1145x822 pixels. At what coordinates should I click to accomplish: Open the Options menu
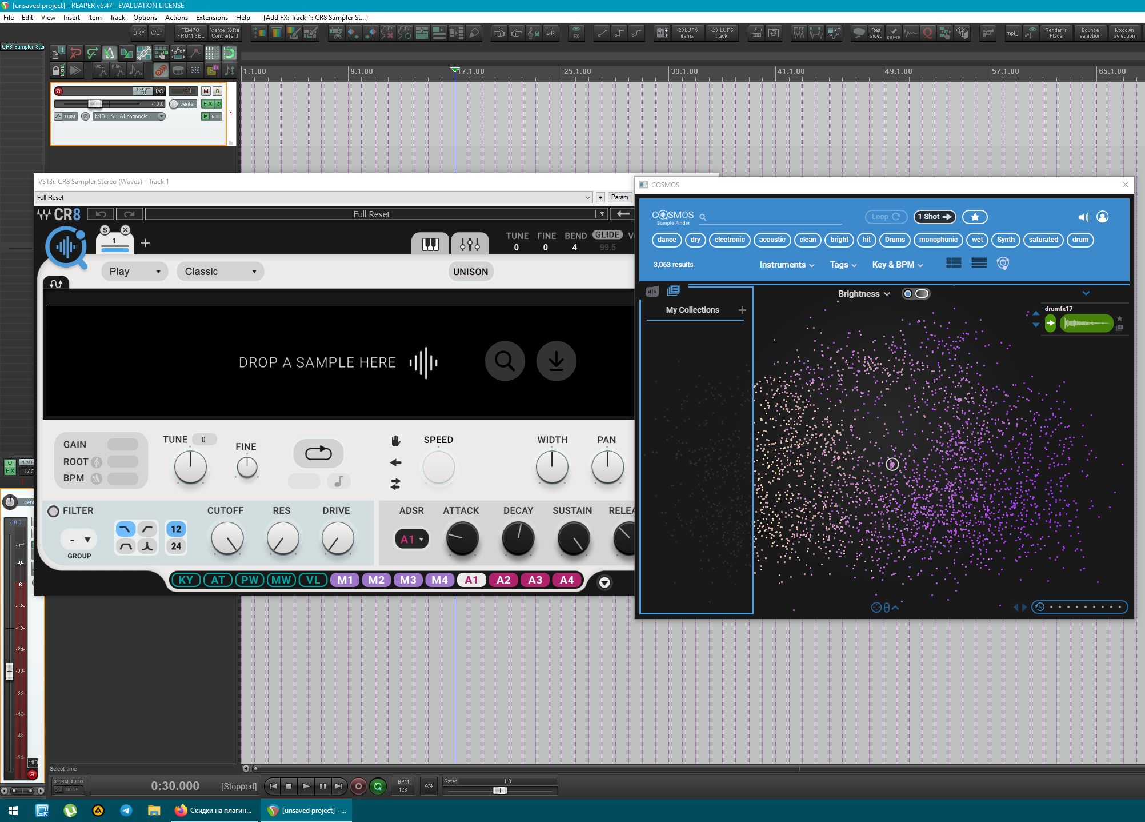coord(145,18)
